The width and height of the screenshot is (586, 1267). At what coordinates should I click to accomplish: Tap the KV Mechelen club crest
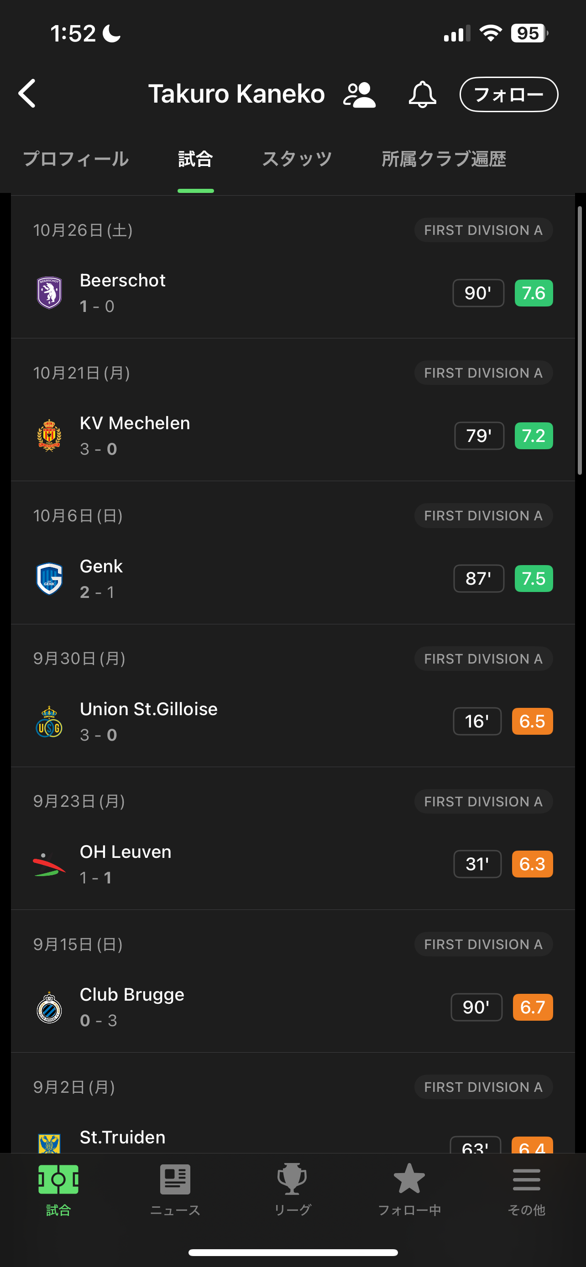(49, 435)
